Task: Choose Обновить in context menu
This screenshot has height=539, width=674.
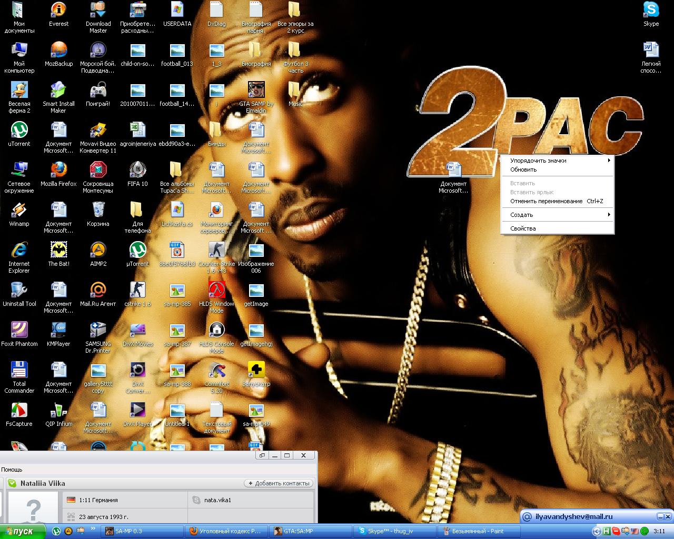Action: coord(557,169)
